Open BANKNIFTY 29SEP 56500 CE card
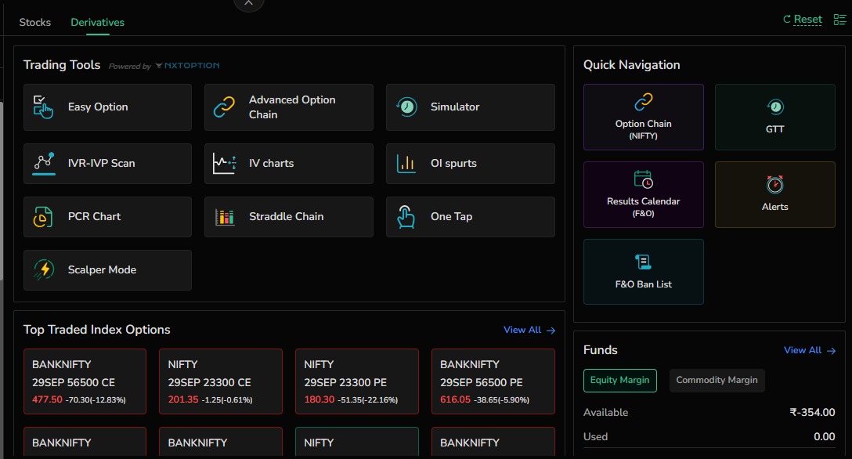 tap(85, 381)
